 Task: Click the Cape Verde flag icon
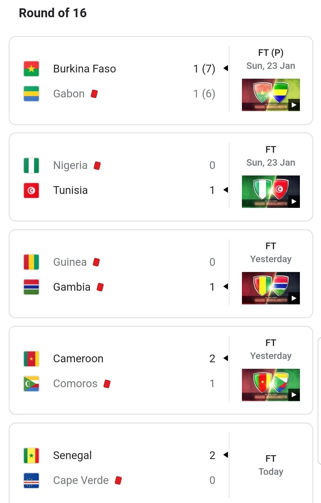point(31,480)
